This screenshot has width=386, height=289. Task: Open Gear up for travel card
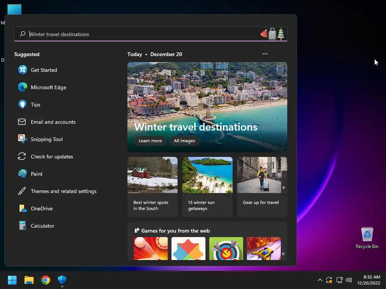click(262, 187)
